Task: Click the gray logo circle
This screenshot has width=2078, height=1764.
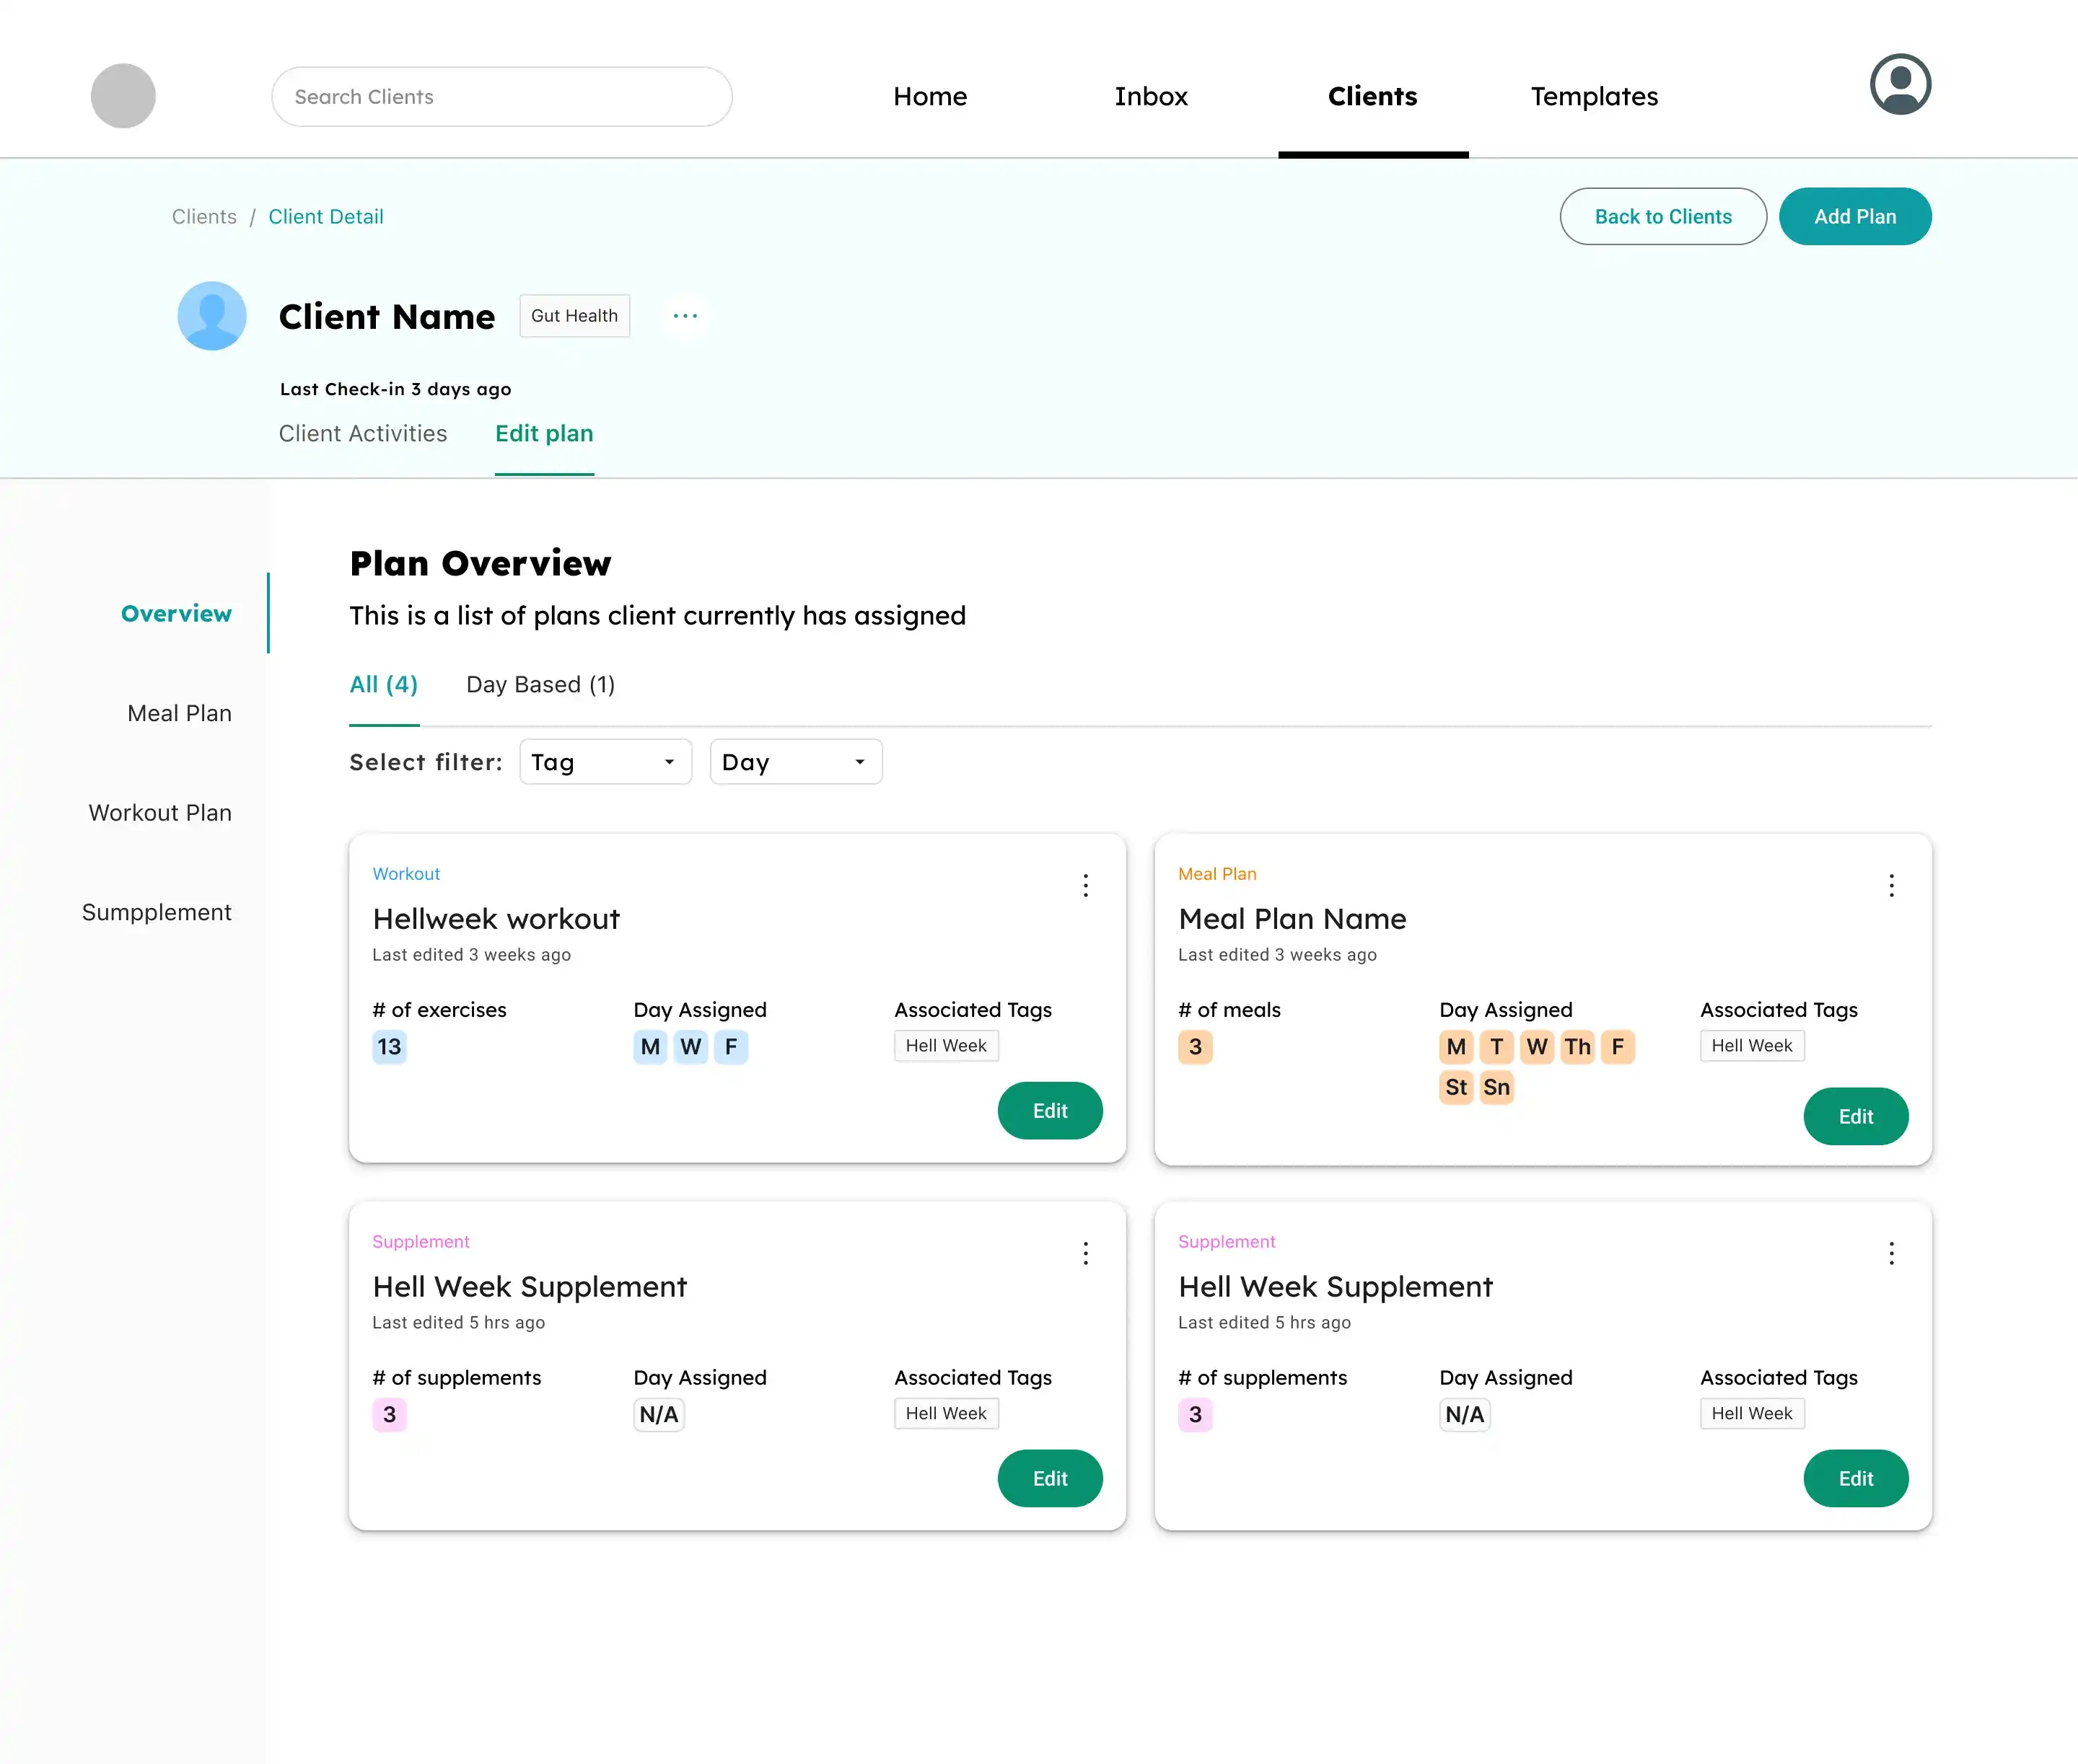Action: tap(123, 96)
